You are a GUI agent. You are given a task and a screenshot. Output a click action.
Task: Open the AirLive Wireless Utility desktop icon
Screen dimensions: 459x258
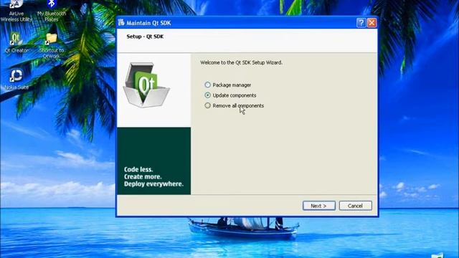point(16,11)
